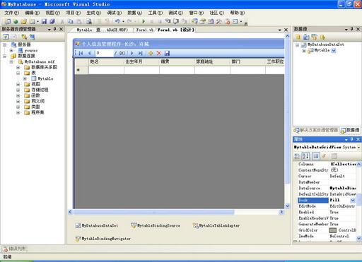Select the DataSource property row
This screenshot has width=362, height=262.
(327, 189)
